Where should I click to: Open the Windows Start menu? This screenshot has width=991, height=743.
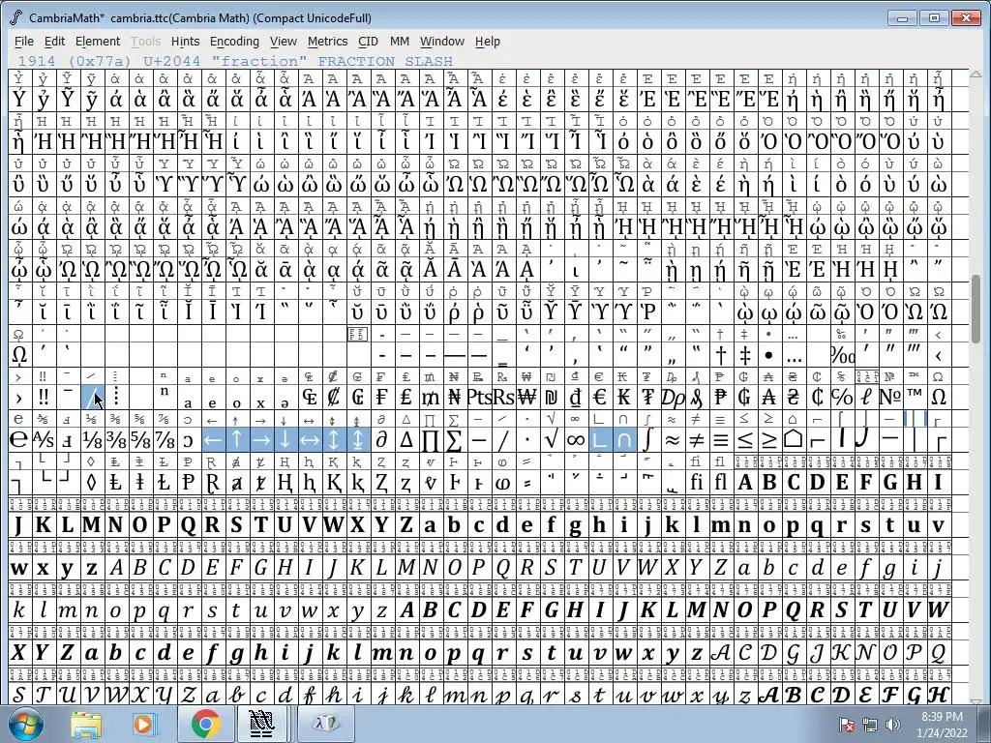[26, 724]
